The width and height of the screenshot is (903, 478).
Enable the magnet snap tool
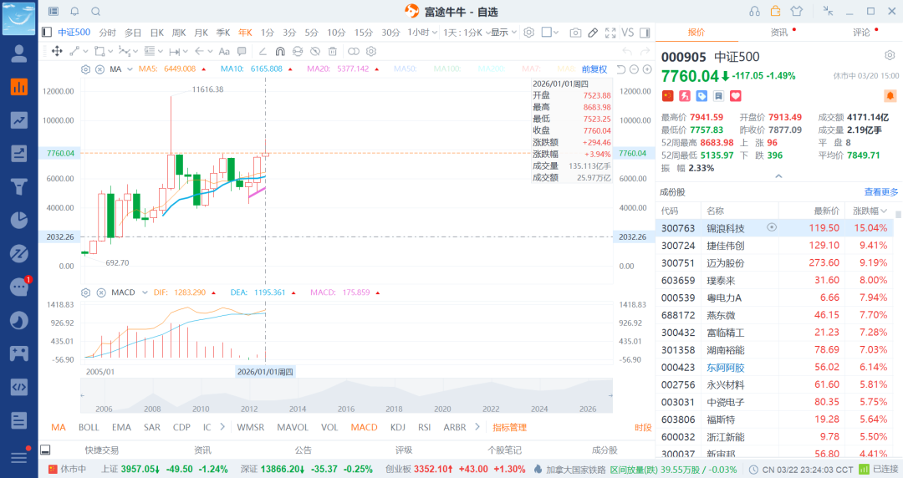coord(280,51)
